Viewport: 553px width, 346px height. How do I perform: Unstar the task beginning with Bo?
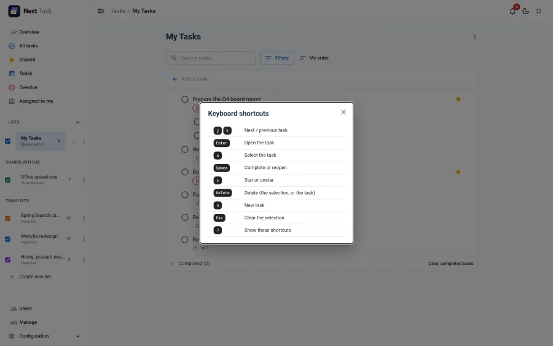tap(458, 171)
